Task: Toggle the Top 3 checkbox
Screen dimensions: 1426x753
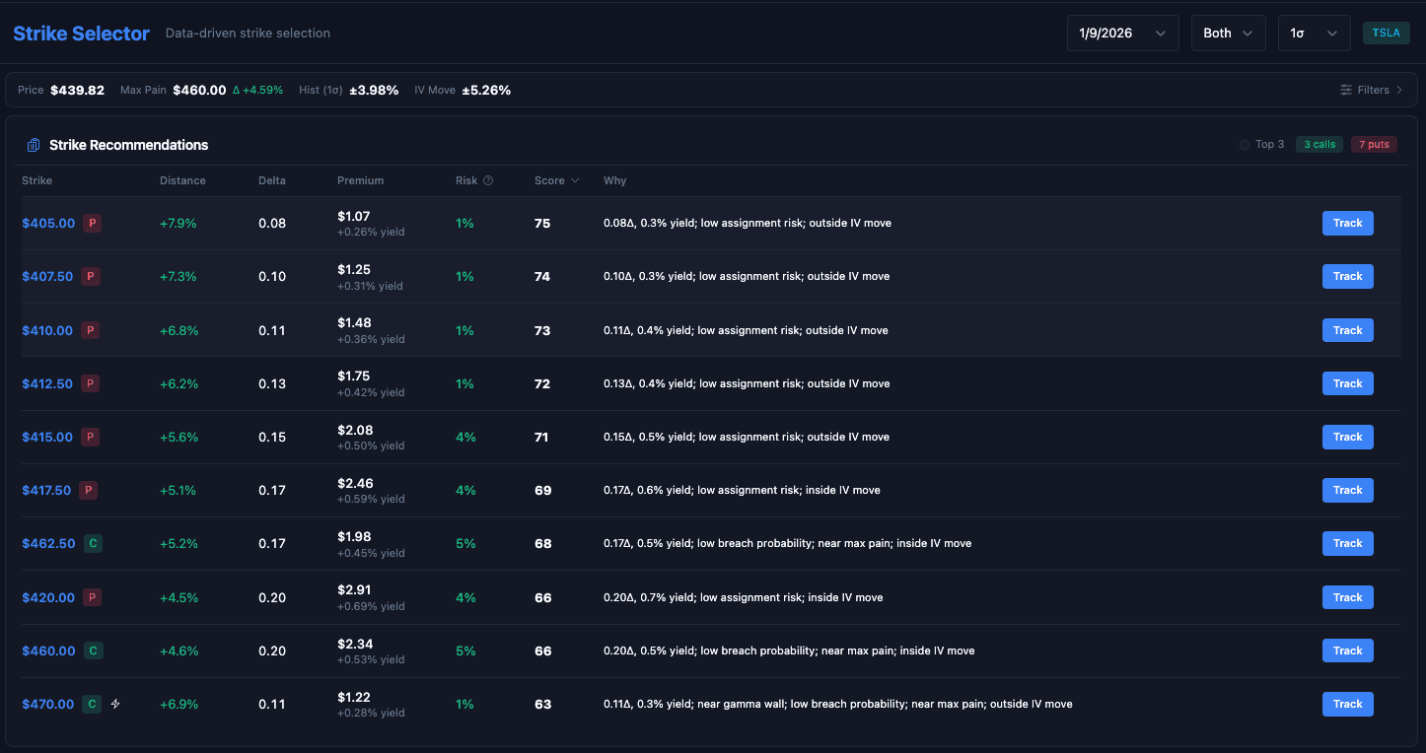Action: [x=1245, y=145]
